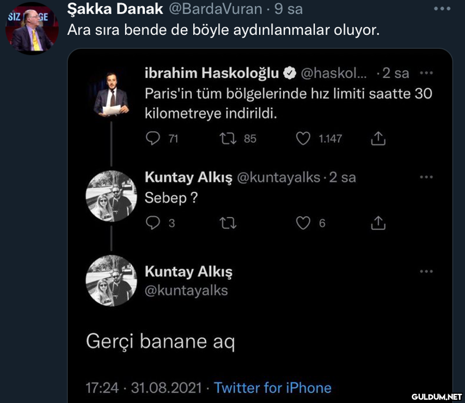The width and height of the screenshot is (465, 403).
Task: Share ibrahim Haskoloğlu's tweet
Action: [378, 139]
